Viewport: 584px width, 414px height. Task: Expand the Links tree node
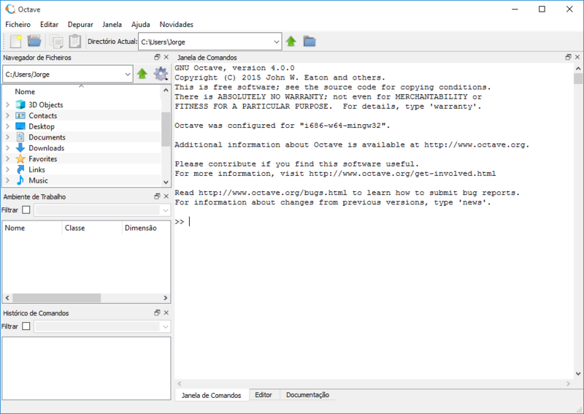click(7, 169)
